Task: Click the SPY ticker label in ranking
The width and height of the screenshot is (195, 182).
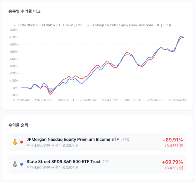Action: pyautogui.click(x=106, y=162)
